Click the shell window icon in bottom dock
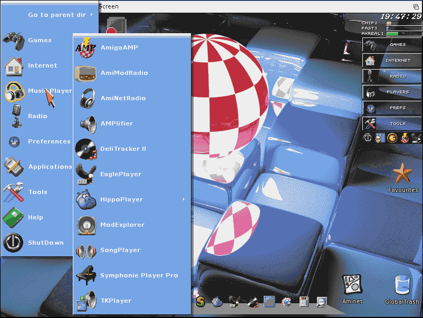This screenshot has width=423, height=318. 270,302
